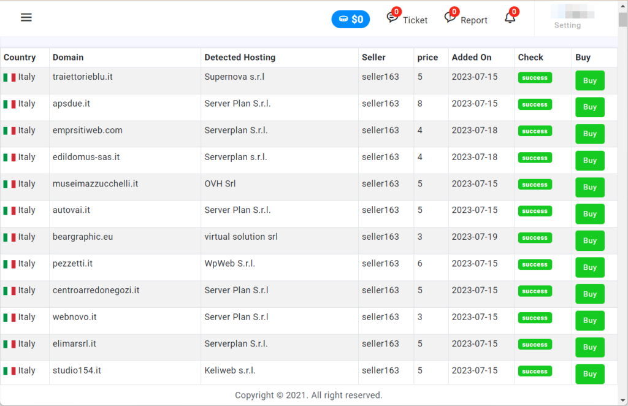Open the Report chat bubble icon
Screen dimensions: 628x406
click(450, 18)
